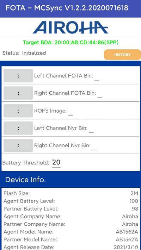Tap the Agent Release Date row

click(70, 247)
